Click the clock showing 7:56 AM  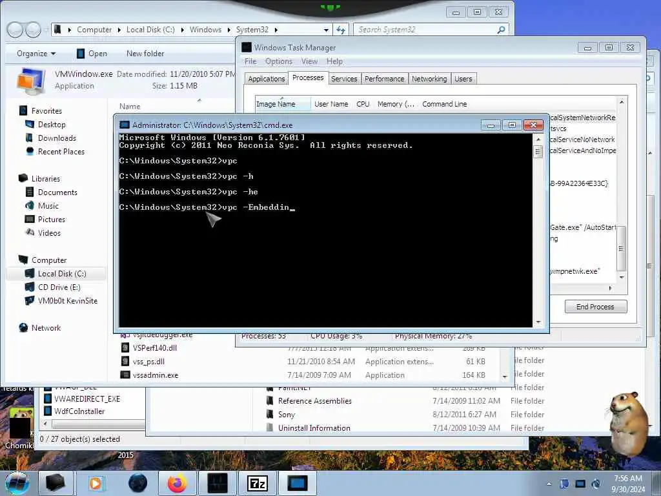[x=627, y=479]
